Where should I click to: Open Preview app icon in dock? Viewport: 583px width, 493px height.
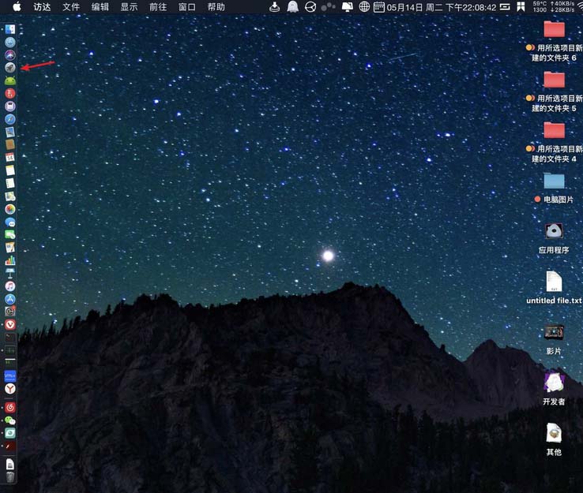10,132
